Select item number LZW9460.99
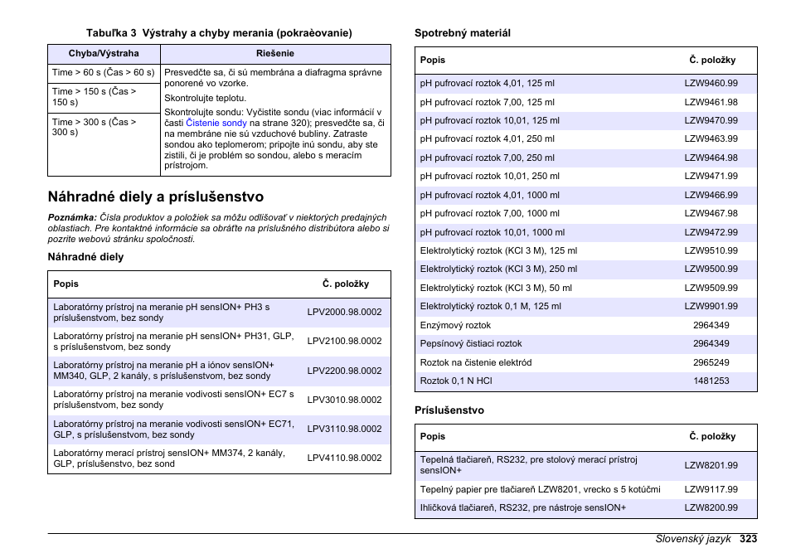Image resolution: width=791 pixels, height=558 pixels. click(711, 83)
